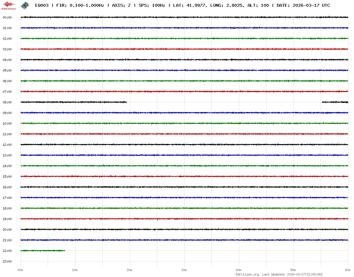
Task: Select the 08:00 hour row label
Action: click(7, 102)
